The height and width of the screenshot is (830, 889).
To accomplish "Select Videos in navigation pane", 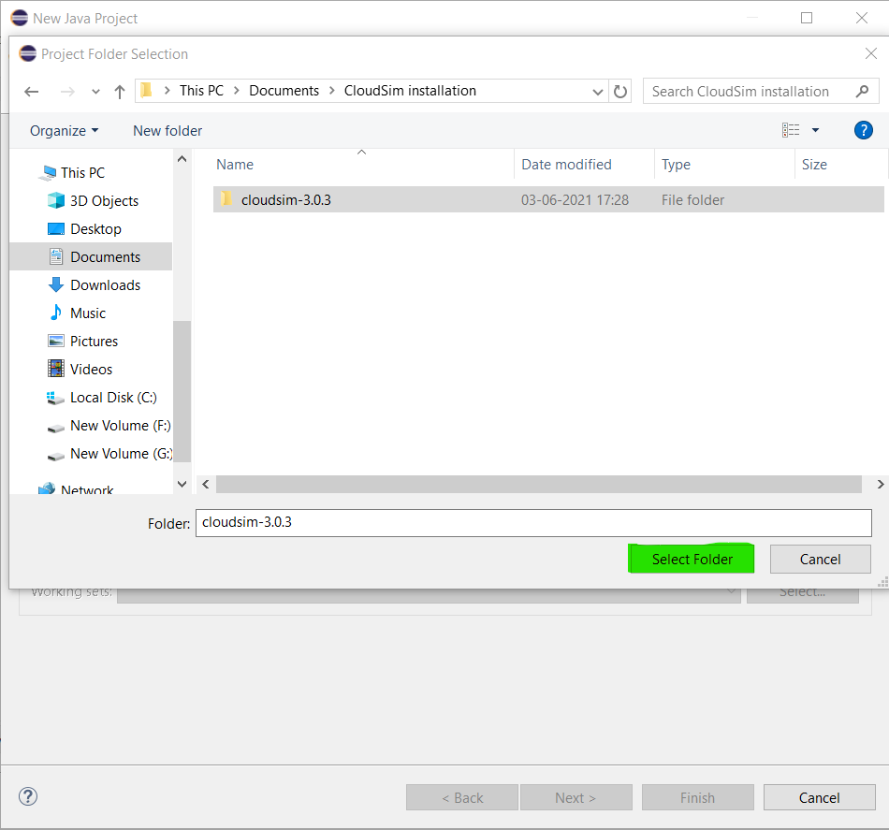I will click(92, 369).
